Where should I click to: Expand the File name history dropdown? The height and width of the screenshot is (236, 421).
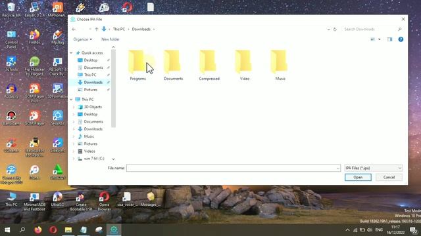tap(337, 168)
